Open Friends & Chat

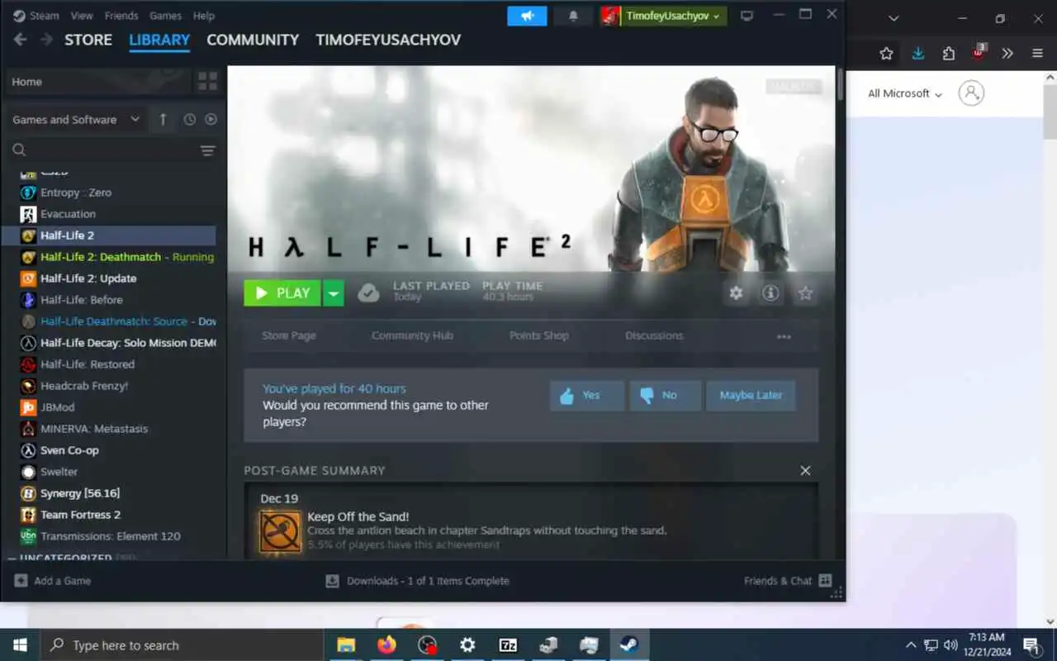point(788,581)
